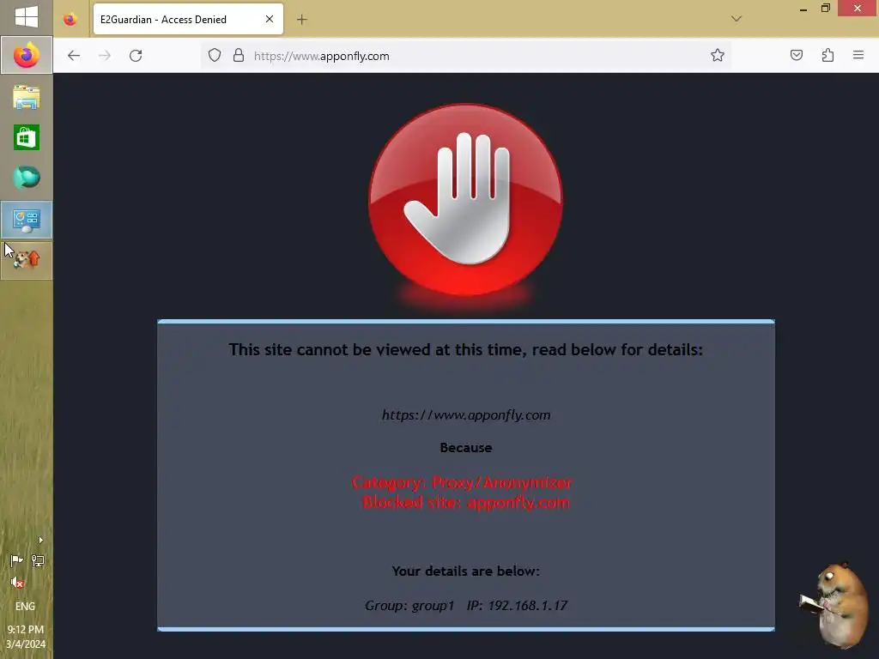This screenshot has height=659, width=879.
Task: Minimize the Firefox window
Action: (x=803, y=9)
